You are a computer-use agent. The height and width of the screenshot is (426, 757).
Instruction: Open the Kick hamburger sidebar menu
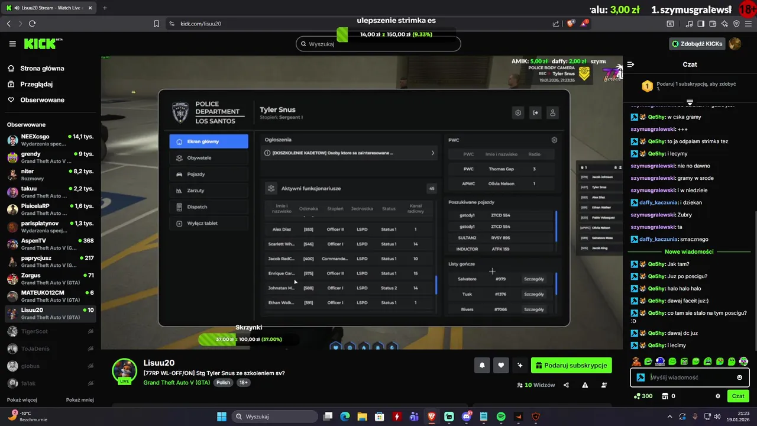click(12, 44)
